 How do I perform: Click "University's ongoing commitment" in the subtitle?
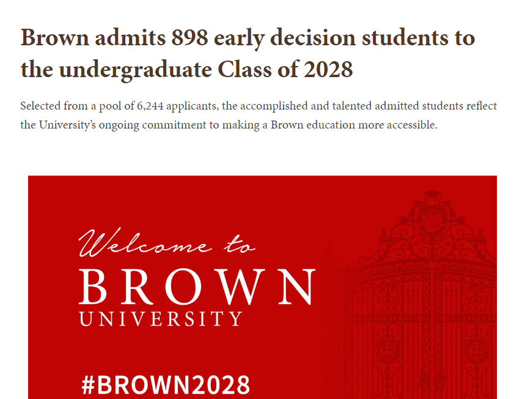123,125
